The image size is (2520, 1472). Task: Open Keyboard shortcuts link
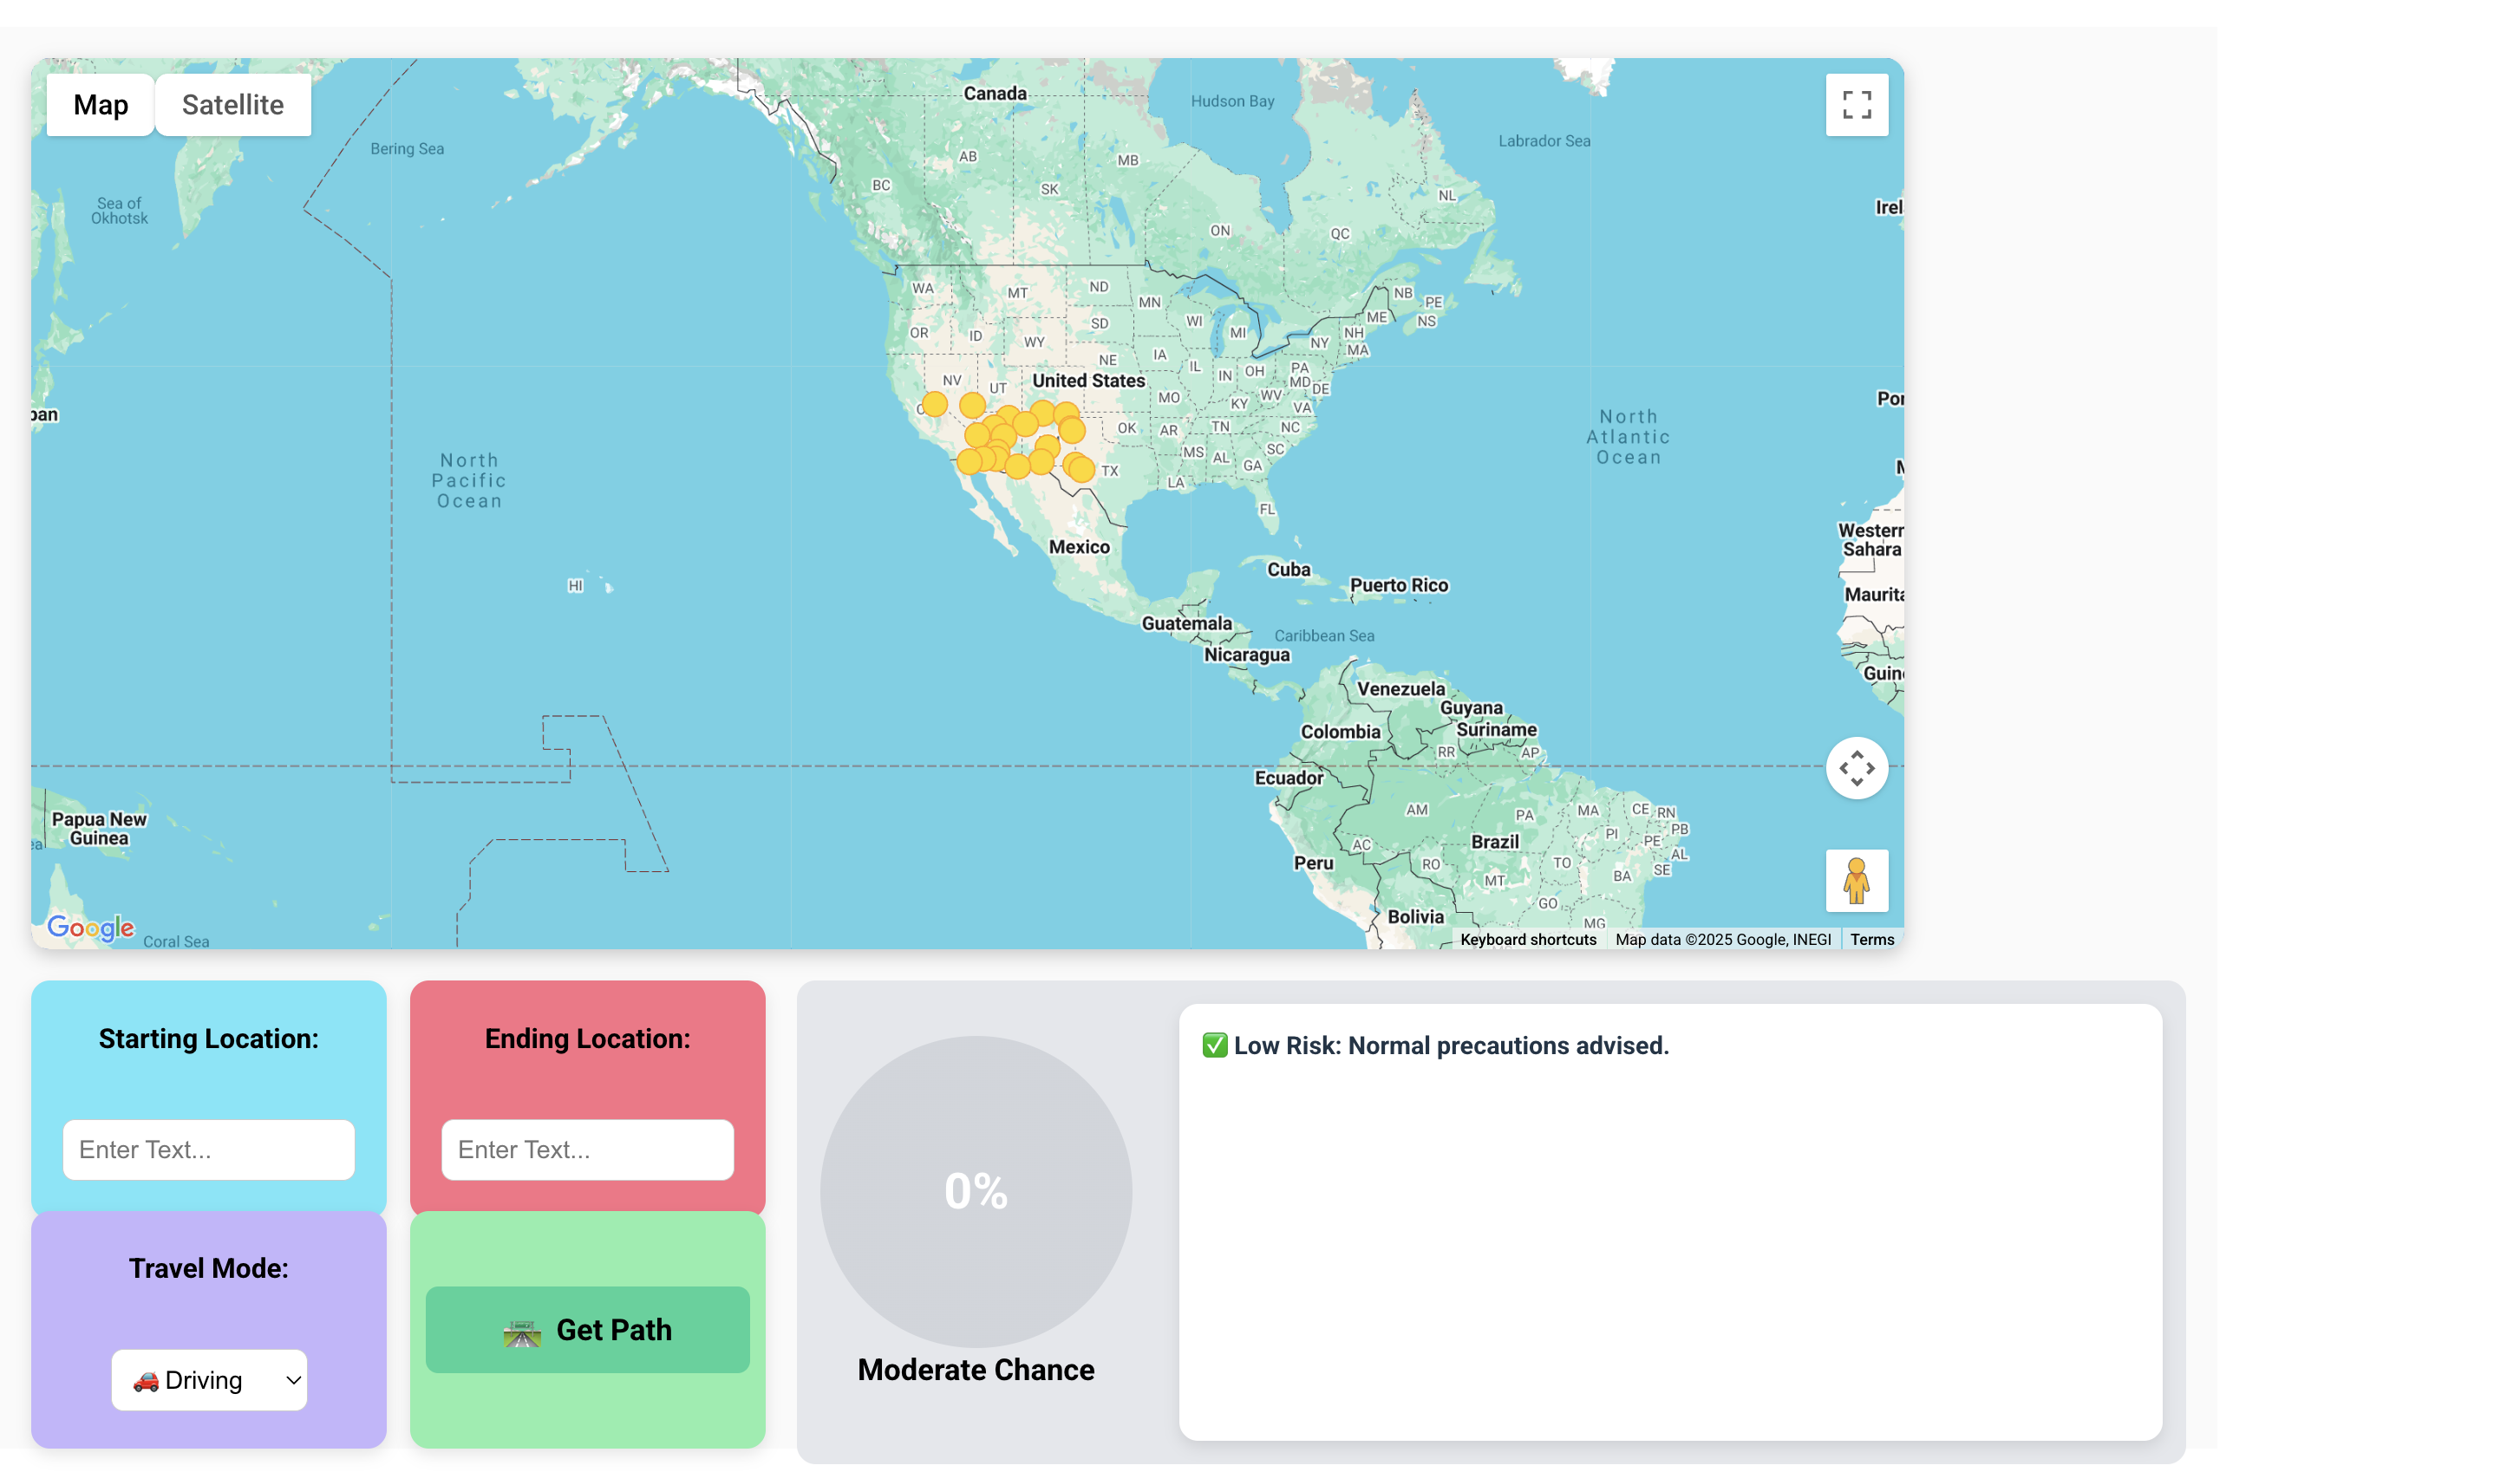[1527, 939]
